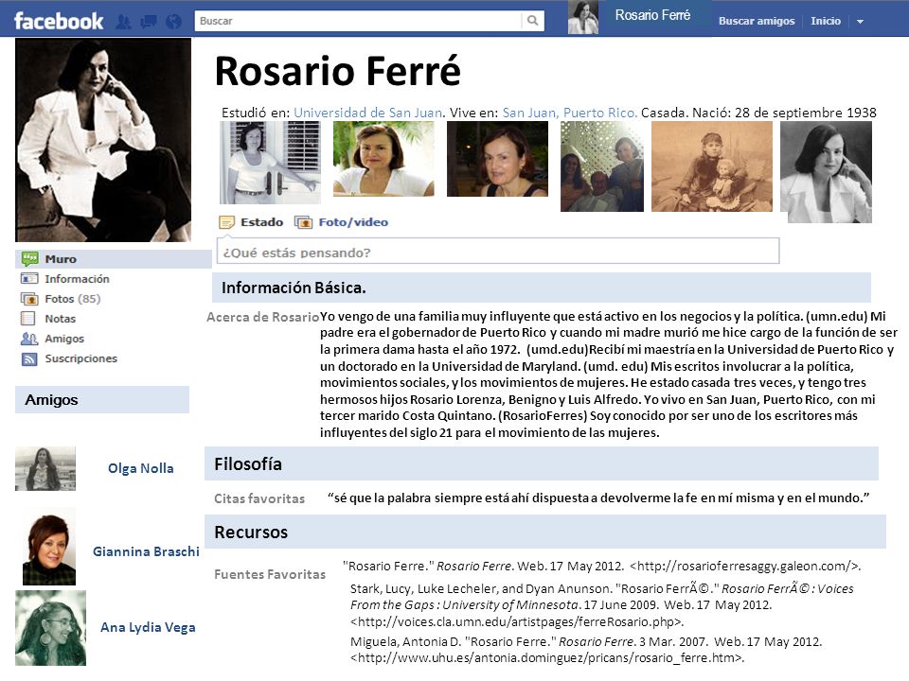Open Olga Nolla's profile name link
Viewport: 909px width, 681px height.
[x=141, y=468]
